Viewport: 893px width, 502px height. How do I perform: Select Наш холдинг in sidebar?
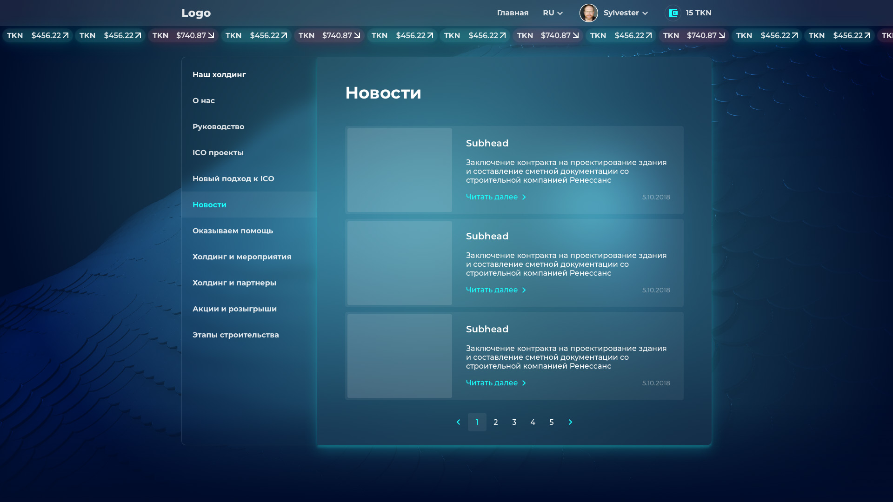(x=249, y=74)
